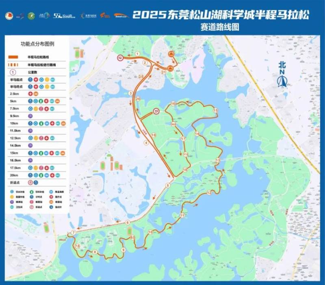
Task: Click the collection station icon in the legend
Action: [51, 202]
